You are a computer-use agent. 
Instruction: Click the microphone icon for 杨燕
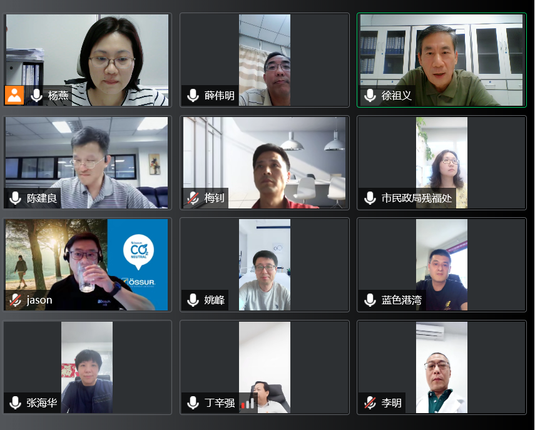tap(36, 96)
